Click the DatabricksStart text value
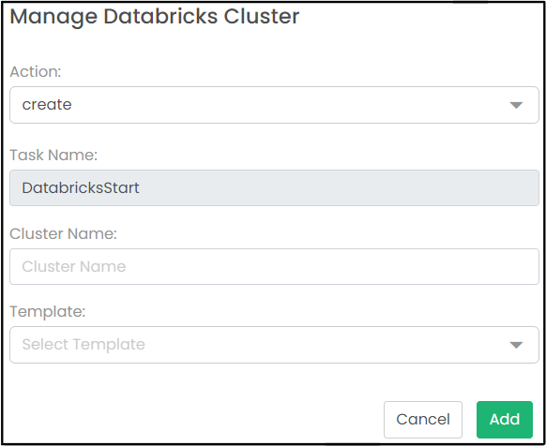Screen dimensions: 546x446 [81, 187]
